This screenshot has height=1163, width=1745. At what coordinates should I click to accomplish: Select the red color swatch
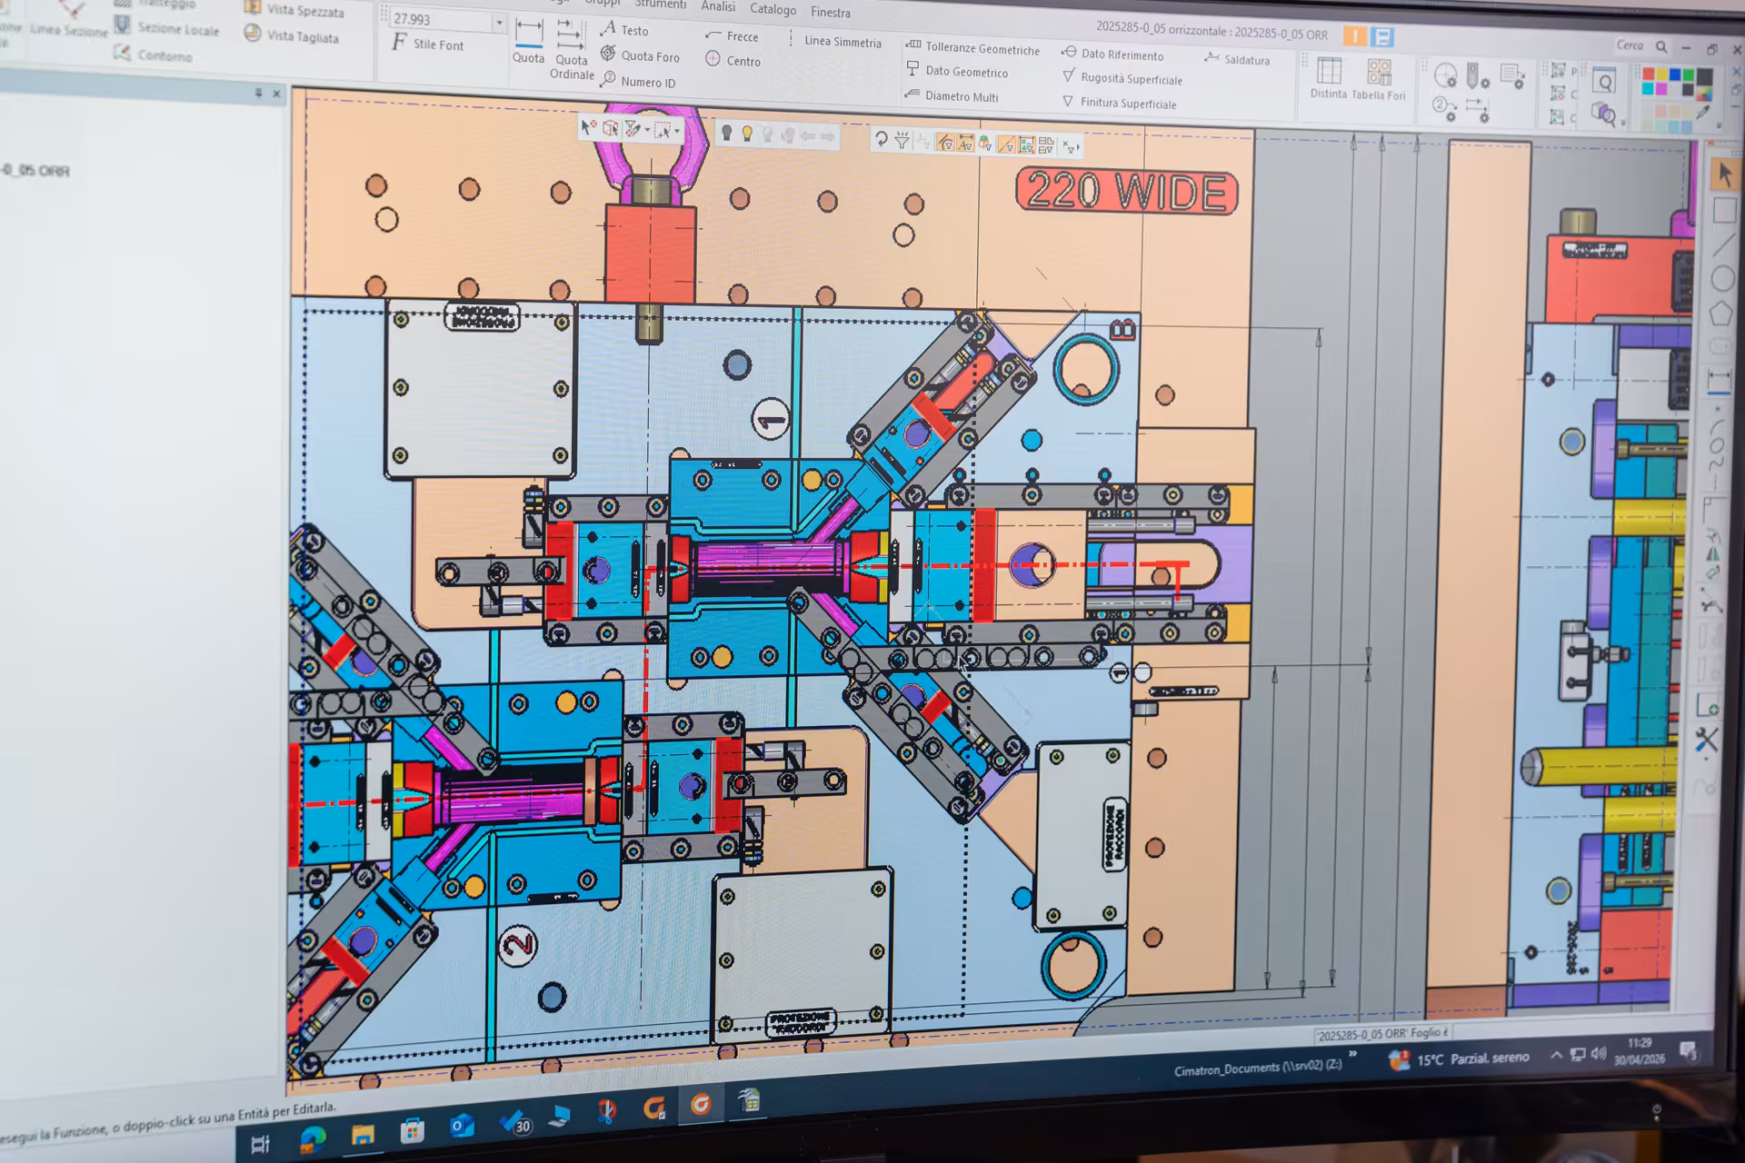[x=1648, y=75]
